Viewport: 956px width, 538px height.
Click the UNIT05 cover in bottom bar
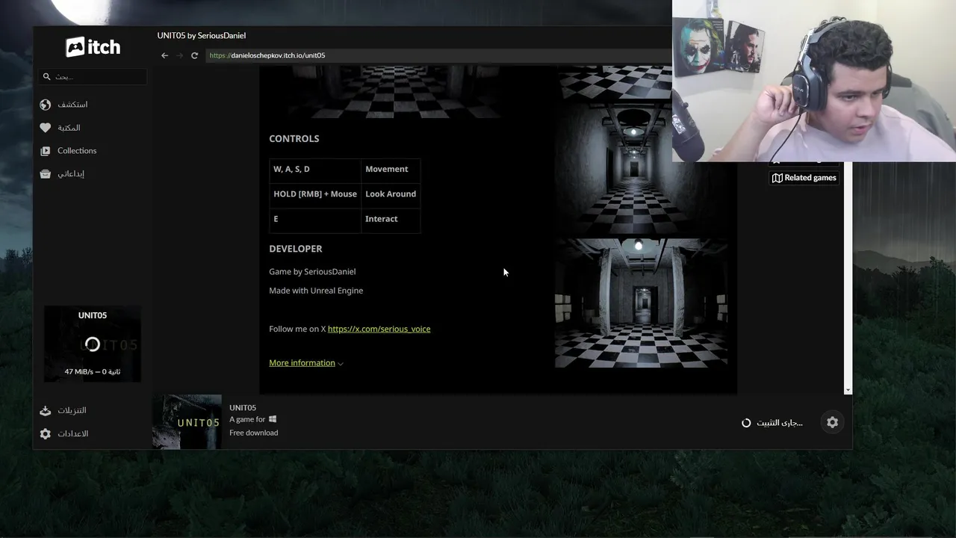coord(187,421)
